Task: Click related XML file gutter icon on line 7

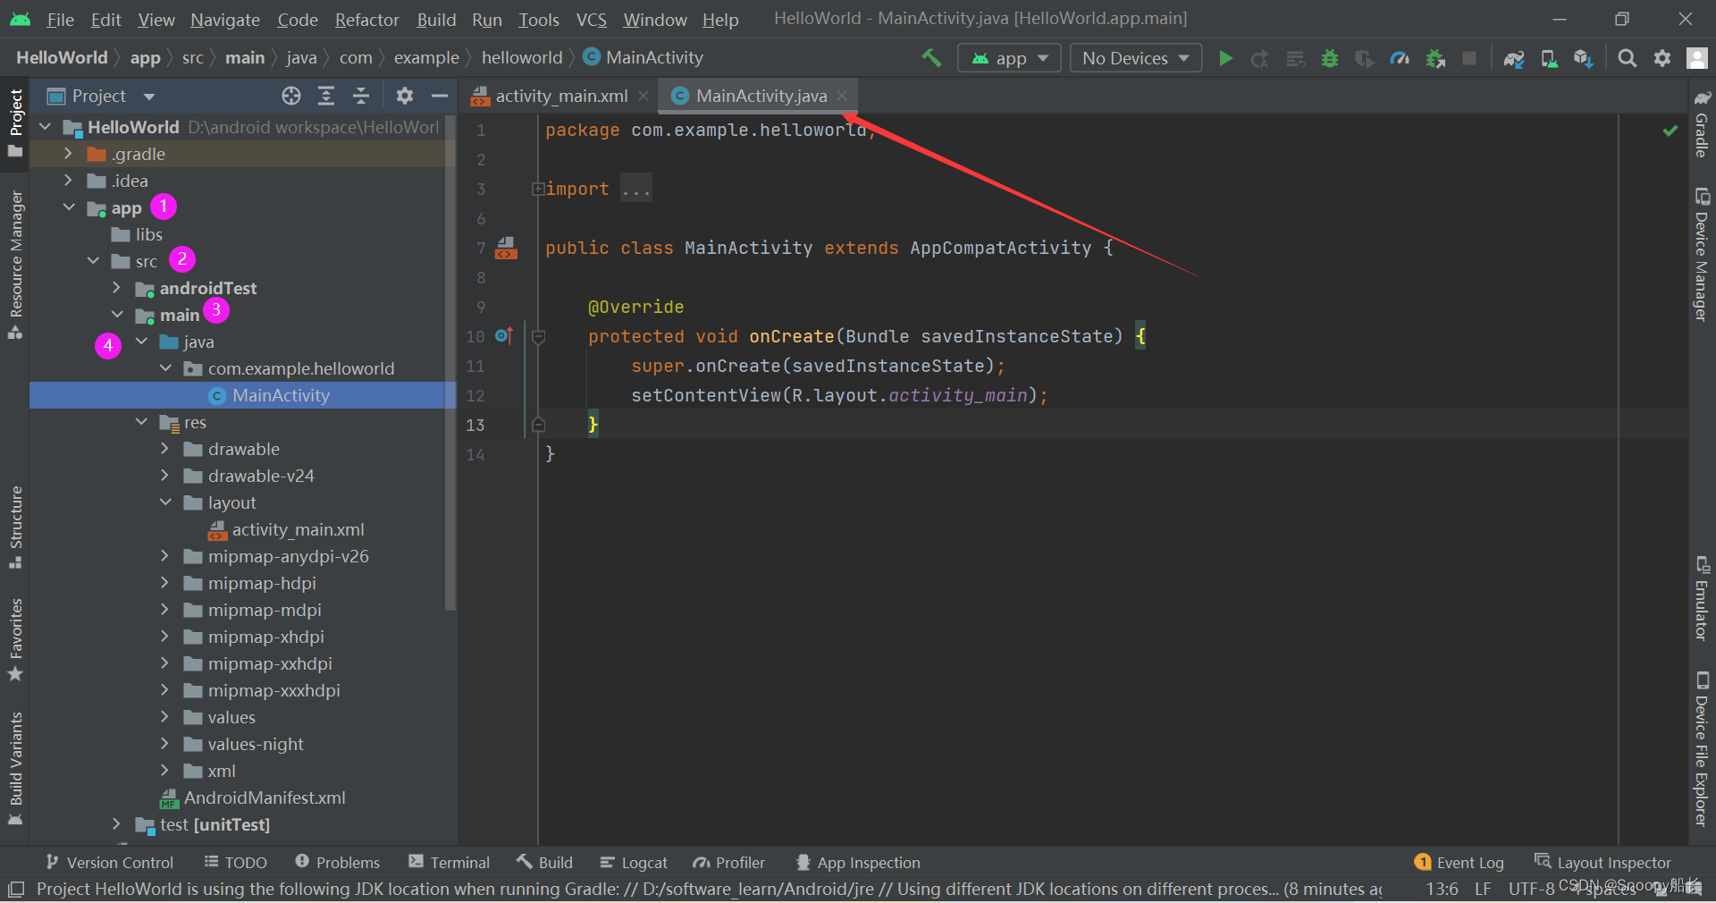Action: point(506,248)
